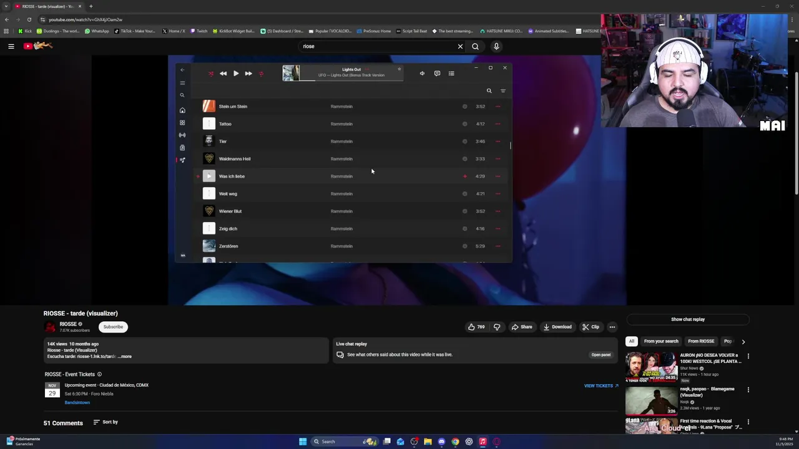Open Discord from the taskbar
Screen dimensions: 799x449
441,442
